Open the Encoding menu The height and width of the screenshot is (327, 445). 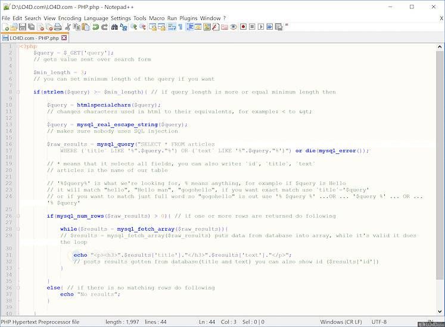click(70, 18)
